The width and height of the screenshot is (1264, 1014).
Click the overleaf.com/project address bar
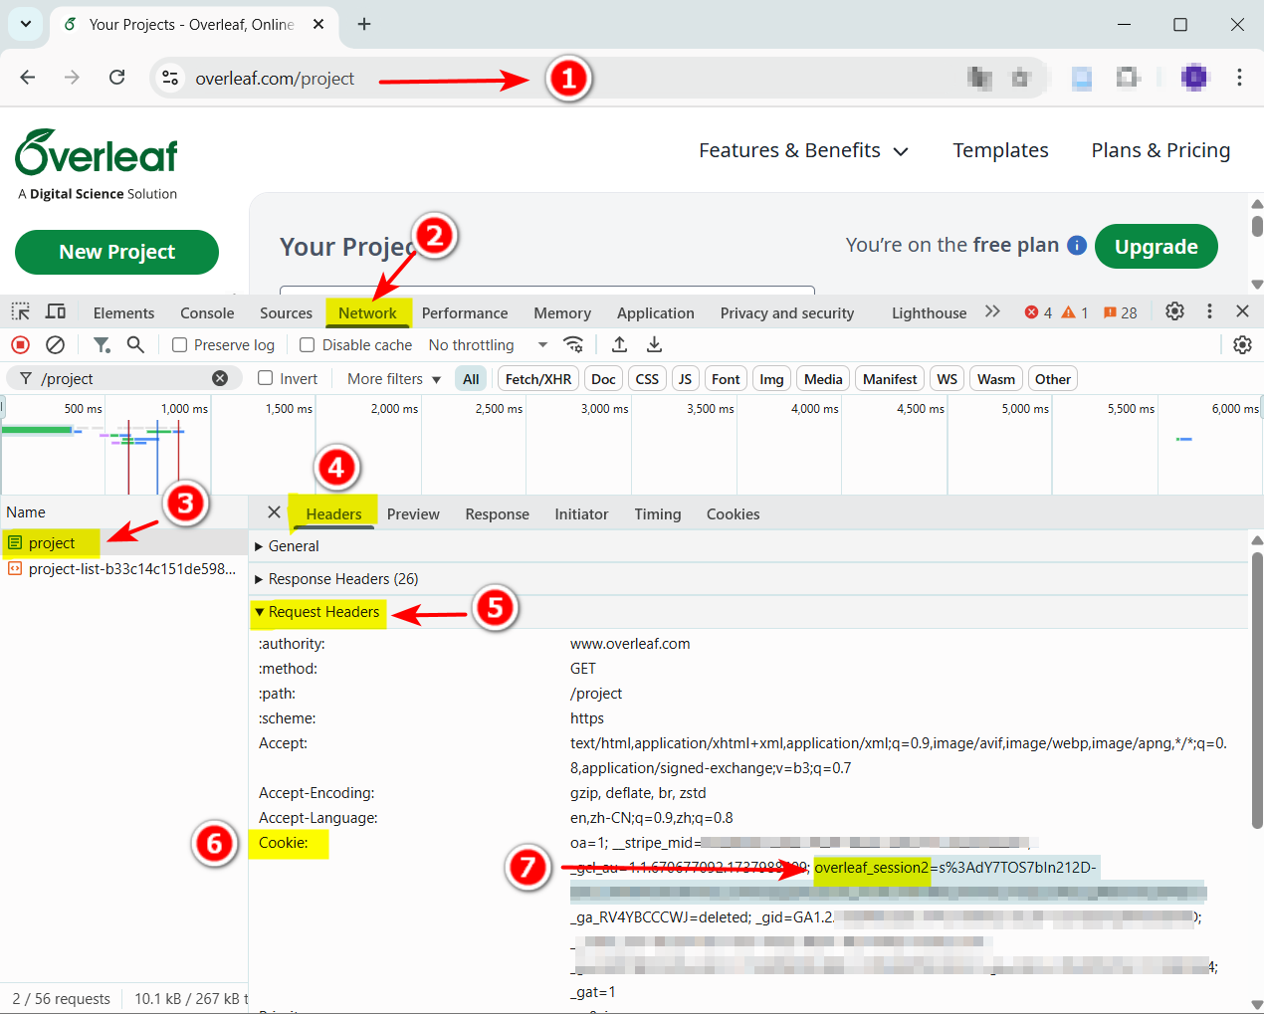(275, 78)
